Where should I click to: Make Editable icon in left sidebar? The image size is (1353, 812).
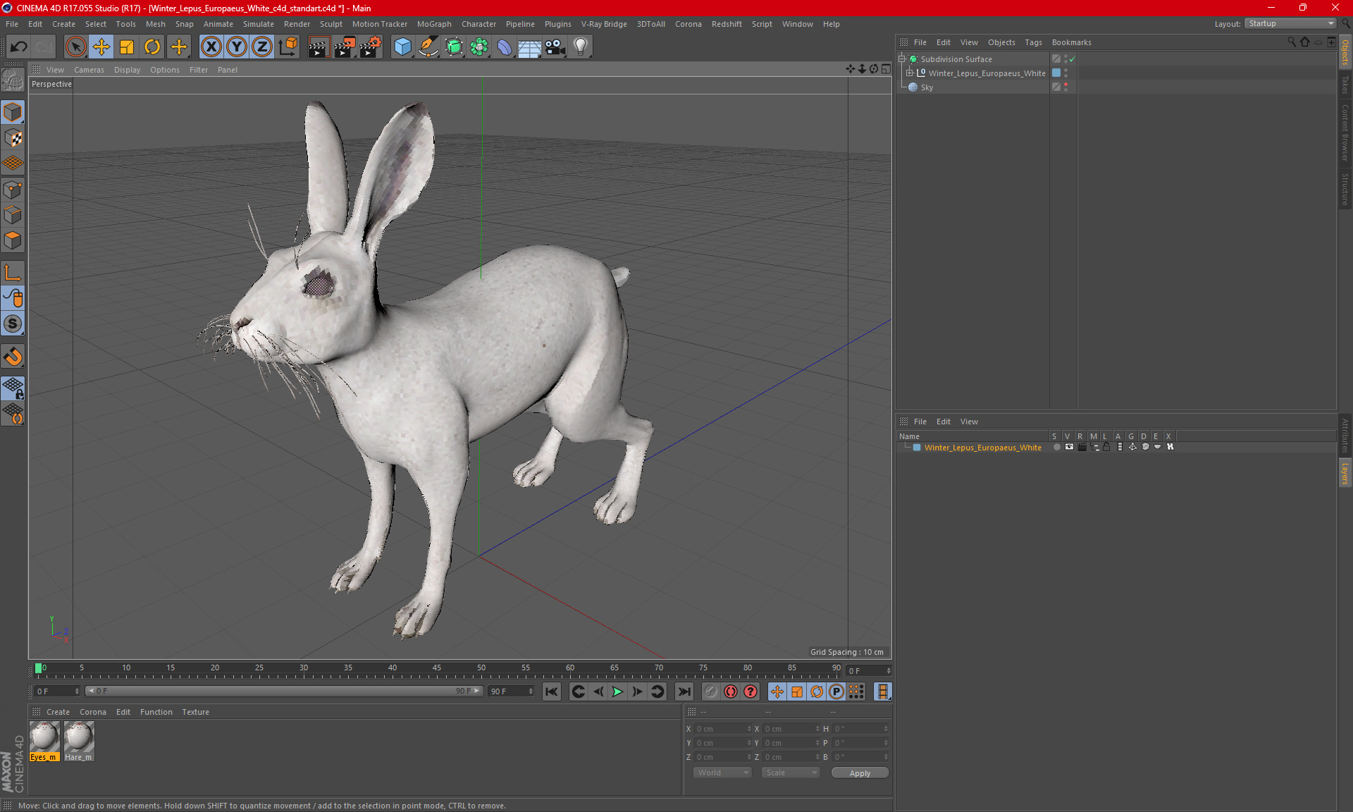(13, 80)
